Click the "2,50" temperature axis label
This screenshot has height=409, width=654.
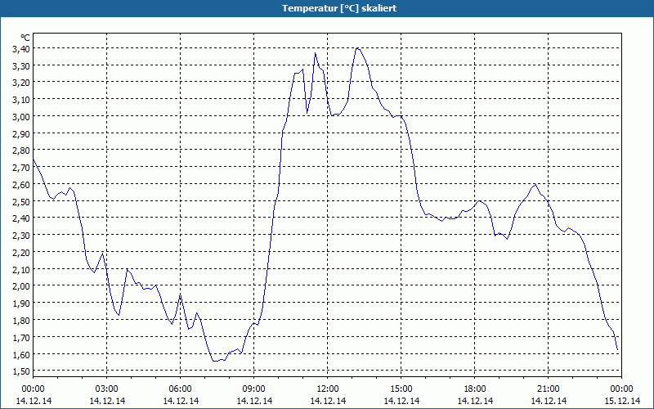tap(21, 201)
